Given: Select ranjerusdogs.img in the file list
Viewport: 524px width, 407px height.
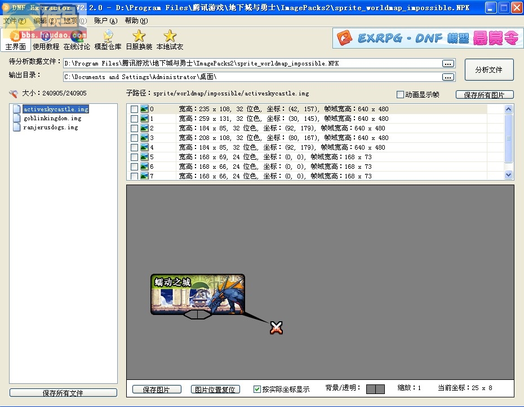Looking at the screenshot, I should pos(51,127).
